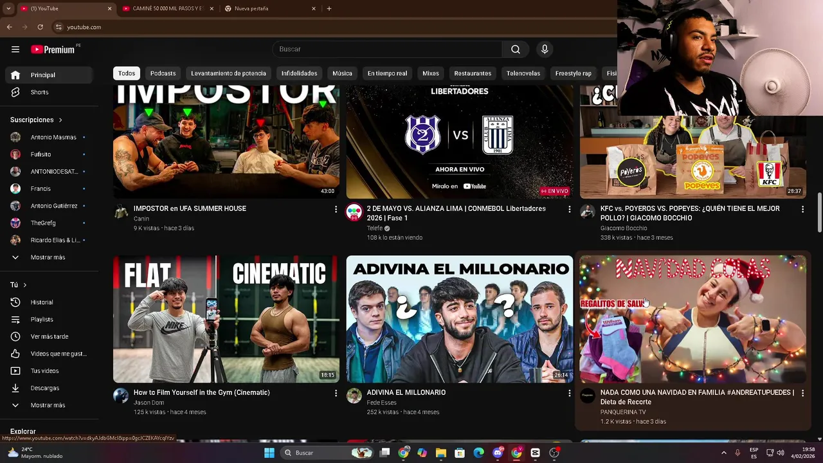Image resolution: width=823 pixels, height=463 pixels.
Task: Select the En tiempo real chip
Action: click(387, 73)
